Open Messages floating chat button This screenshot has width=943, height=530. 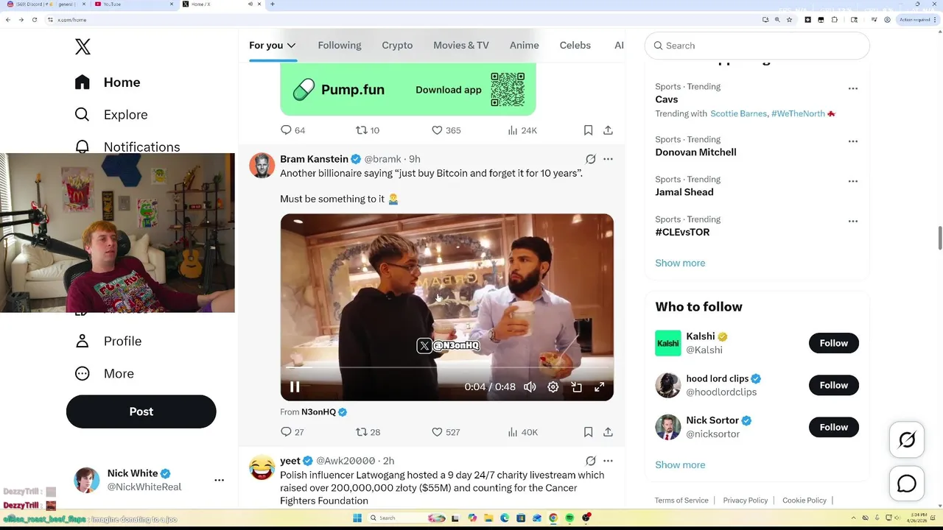point(907,484)
